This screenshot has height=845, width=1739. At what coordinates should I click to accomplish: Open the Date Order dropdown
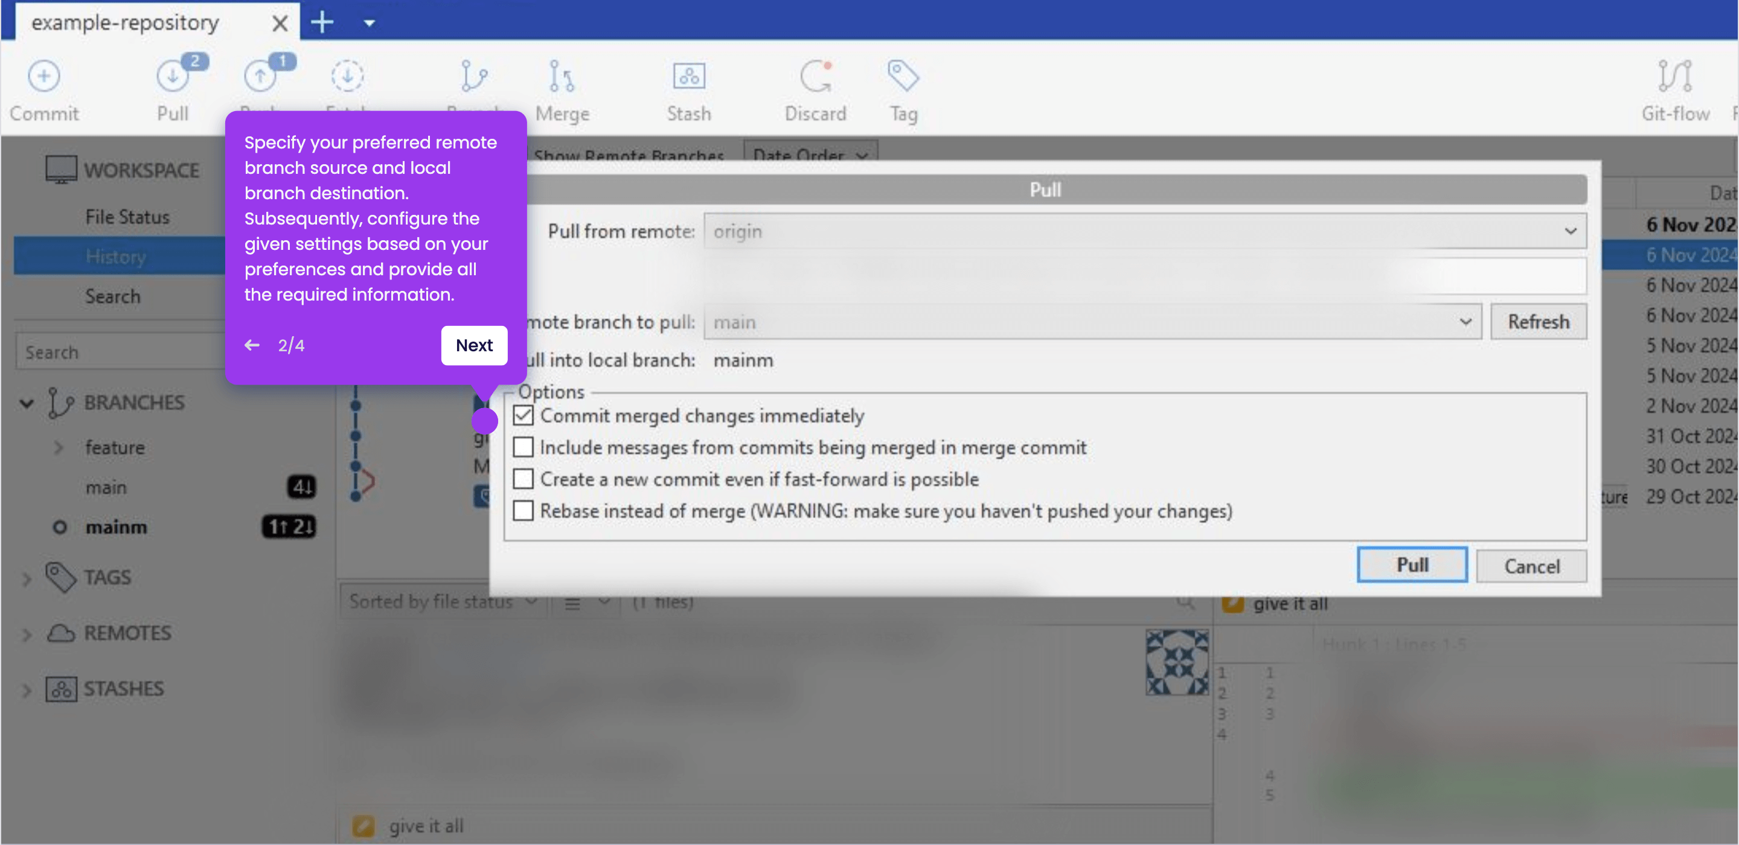810,155
